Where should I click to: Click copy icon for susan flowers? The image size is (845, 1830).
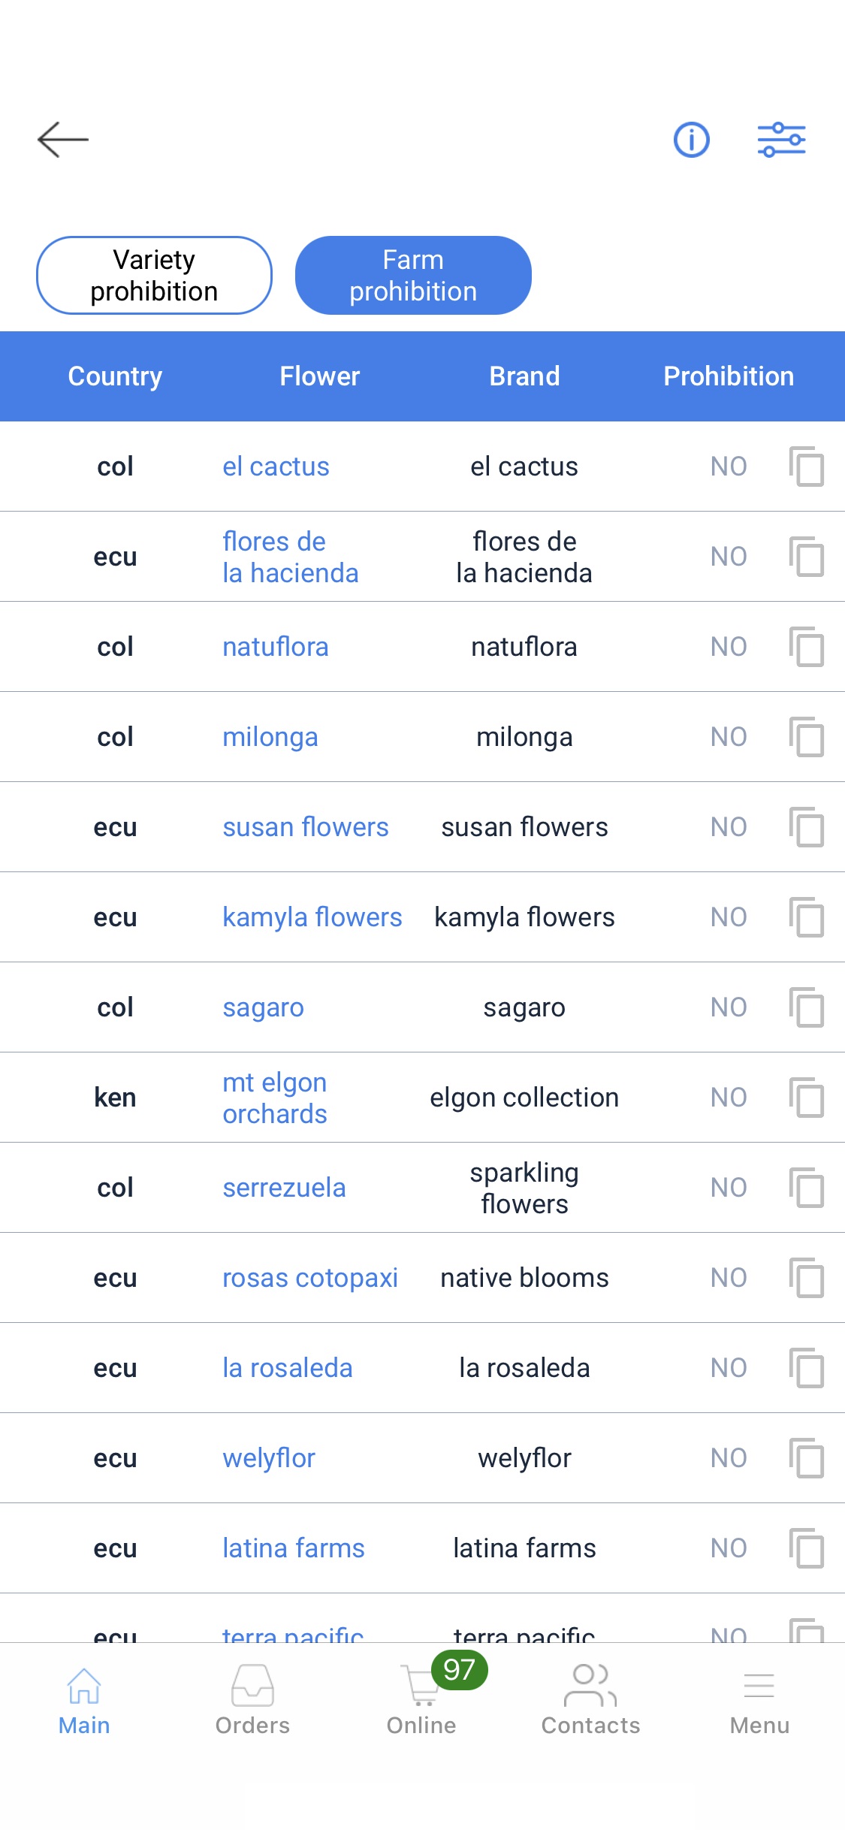point(807,827)
